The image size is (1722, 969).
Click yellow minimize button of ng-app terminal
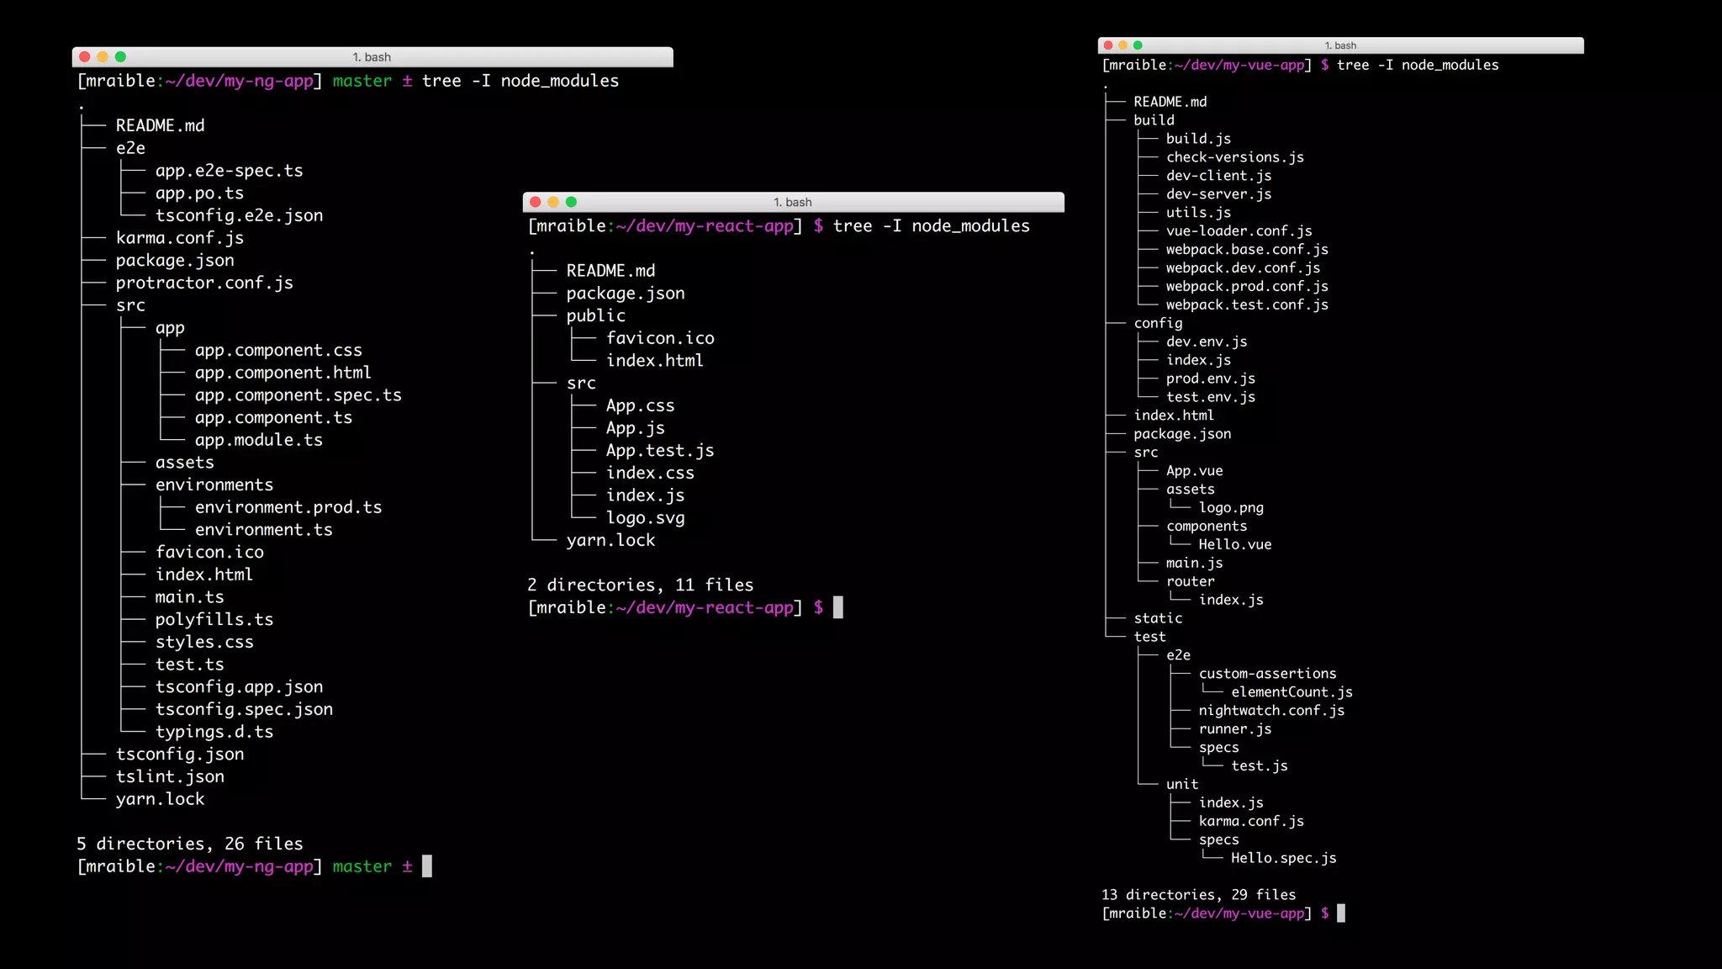[103, 57]
